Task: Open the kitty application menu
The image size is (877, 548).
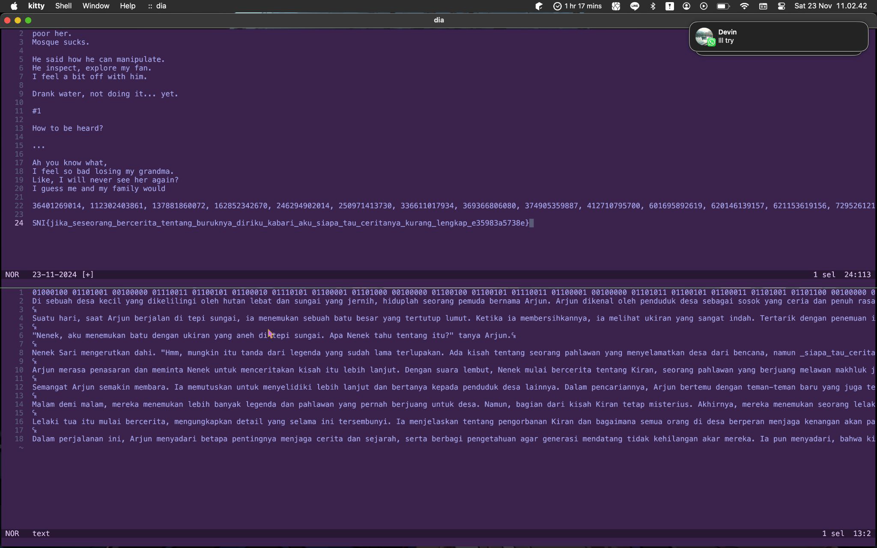Action: pos(36,6)
